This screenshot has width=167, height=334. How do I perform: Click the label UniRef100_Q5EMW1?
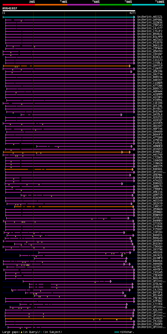(x=150, y=175)
